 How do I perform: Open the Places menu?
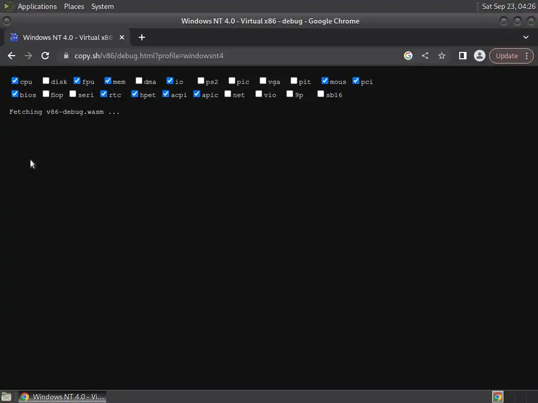coord(74,6)
